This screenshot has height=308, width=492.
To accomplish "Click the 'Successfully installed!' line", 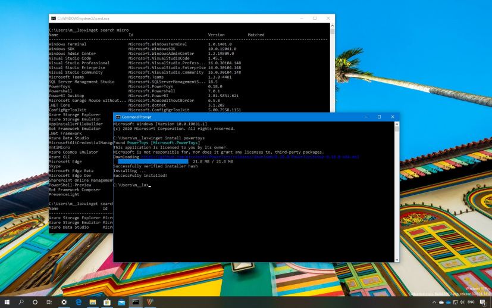I will pos(140,176).
